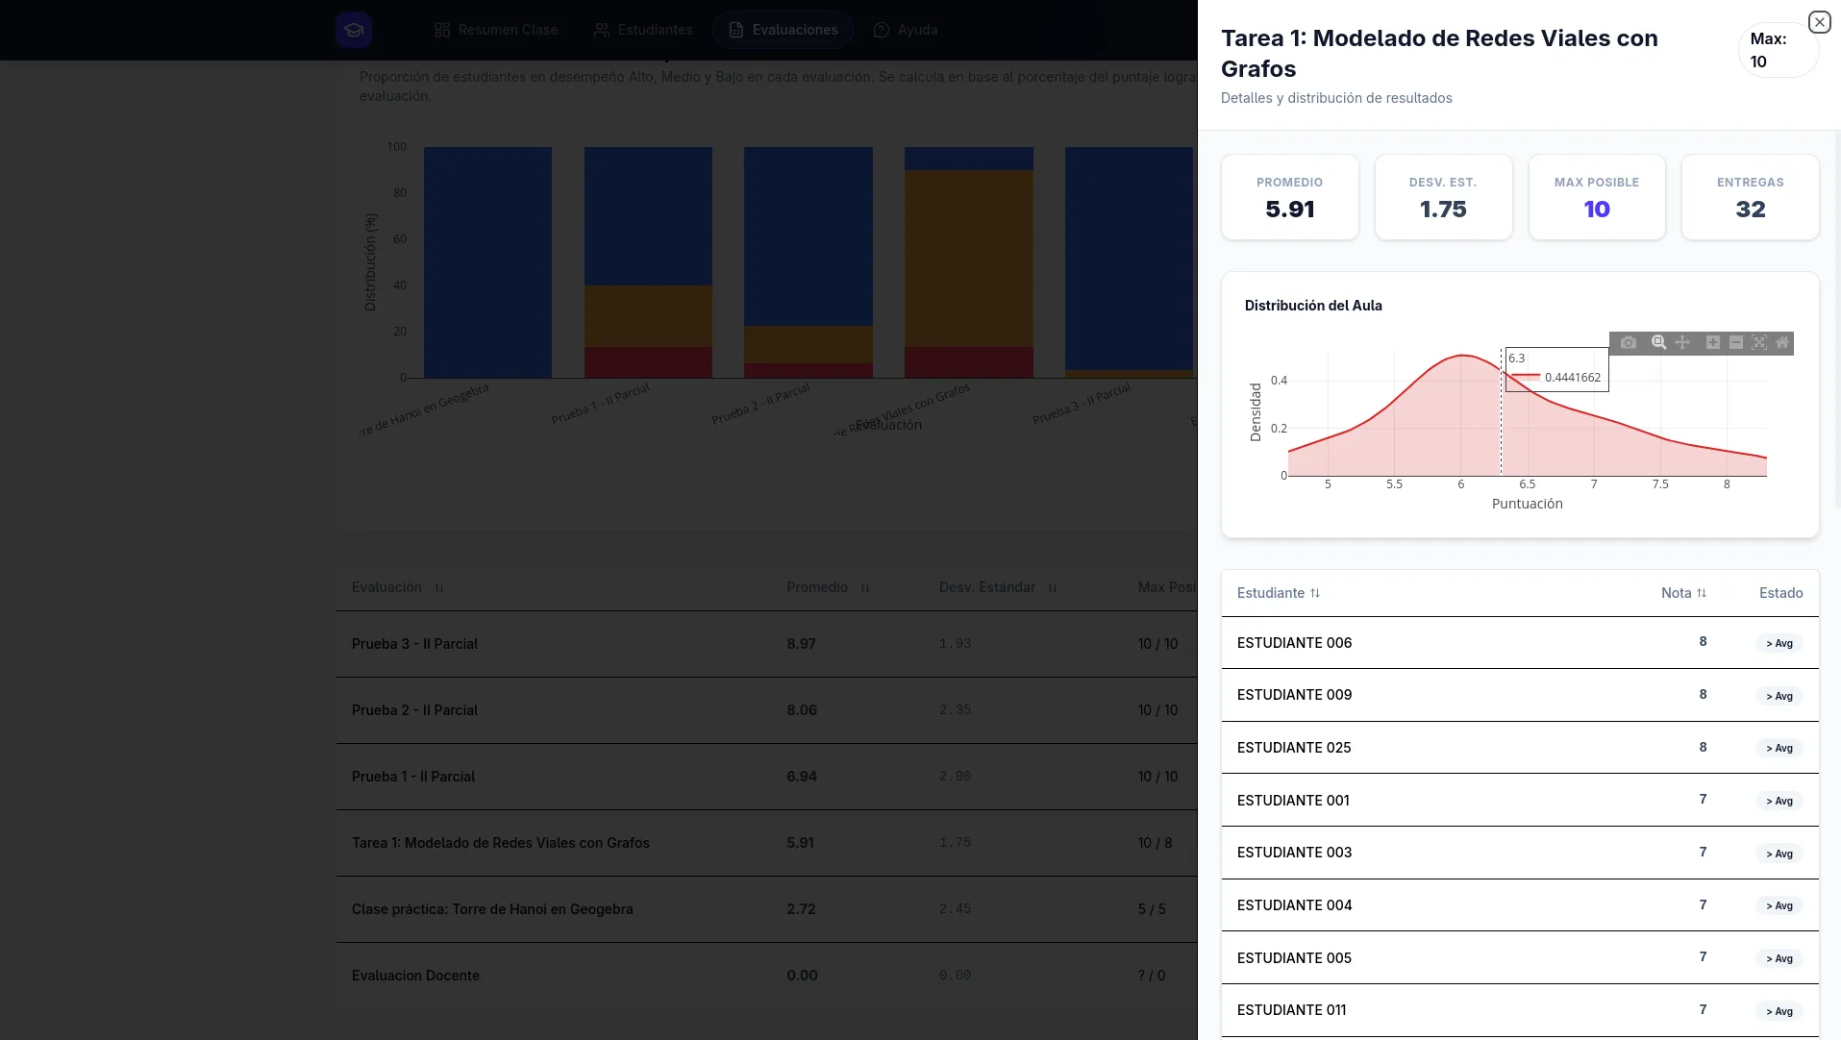Select ESTUDIANTE 006 row
This screenshot has width=1841, height=1040.
pos(1520,643)
